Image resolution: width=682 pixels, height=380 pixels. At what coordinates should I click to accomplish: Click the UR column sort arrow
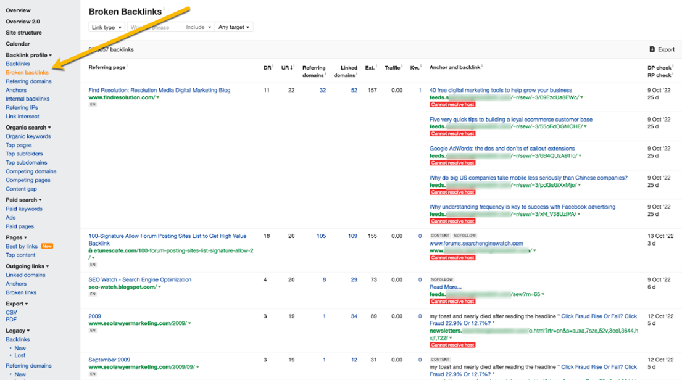coord(291,67)
